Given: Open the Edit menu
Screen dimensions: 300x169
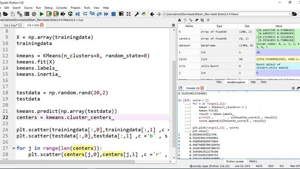Looking at the screenshot, I should [x=7, y=8].
